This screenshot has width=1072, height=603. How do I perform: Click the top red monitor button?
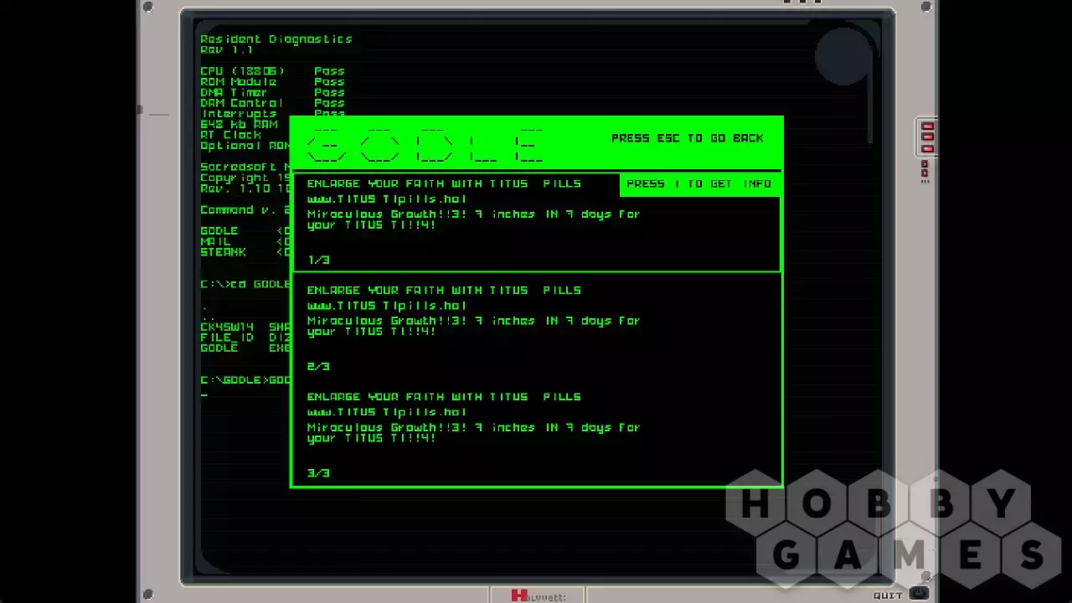click(927, 127)
